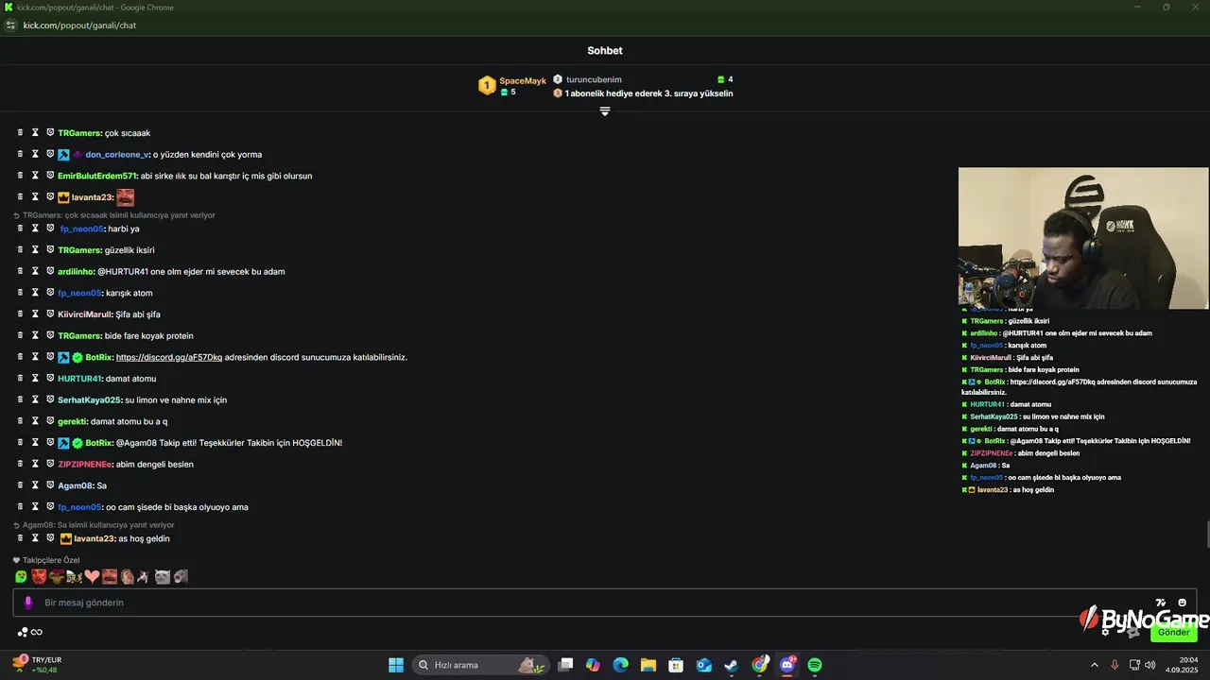Open File Explorer from the taskbar
This screenshot has width=1210, height=680.
point(648,665)
